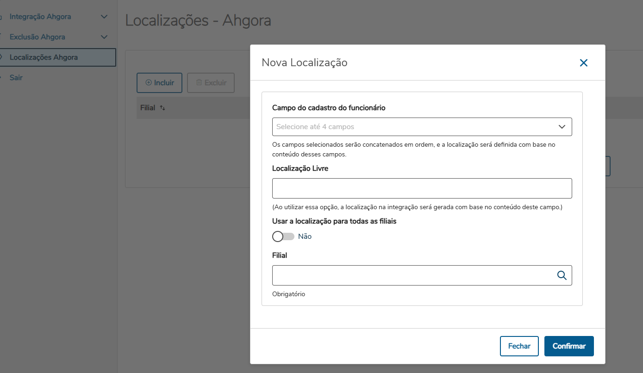
Task: Open the Exclusão Ahgora sidebar item
Action: coord(37,37)
